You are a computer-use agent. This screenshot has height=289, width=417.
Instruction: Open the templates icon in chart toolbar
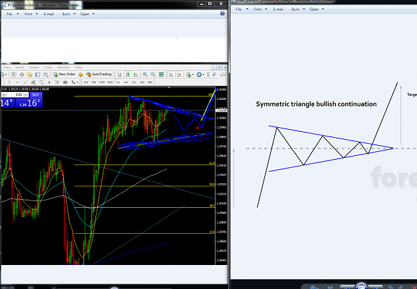tap(208, 75)
